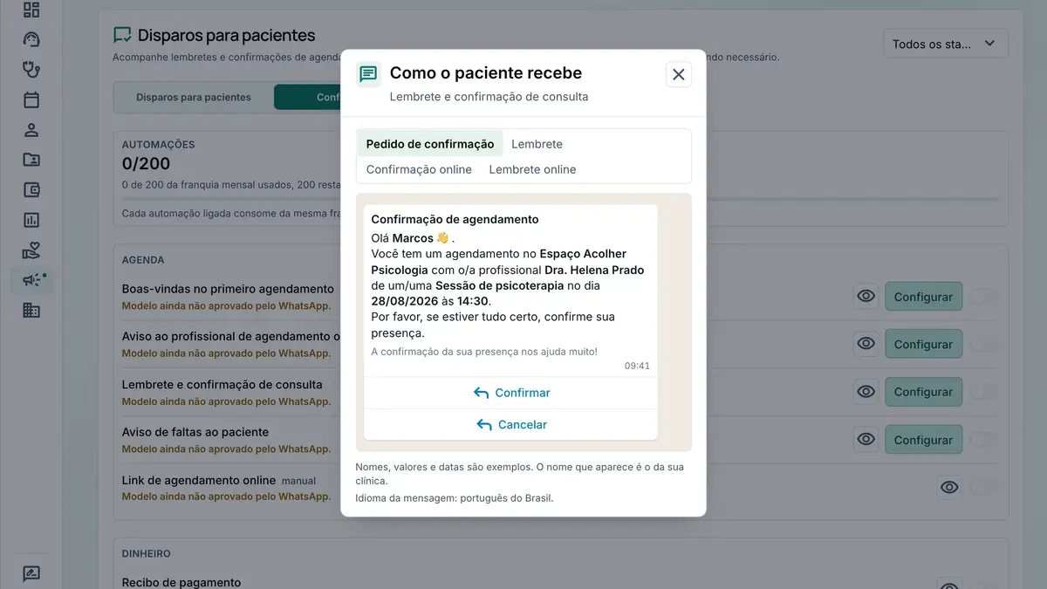Image resolution: width=1047 pixels, height=589 pixels.
Task: Open the wallet icon in sidebar
Action: tap(31, 190)
